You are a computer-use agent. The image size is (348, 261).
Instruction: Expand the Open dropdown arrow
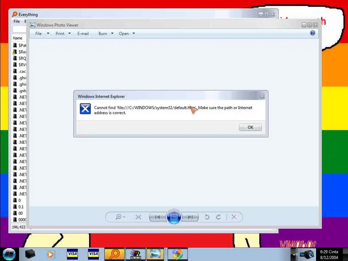pyautogui.click(x=134, y=34)
